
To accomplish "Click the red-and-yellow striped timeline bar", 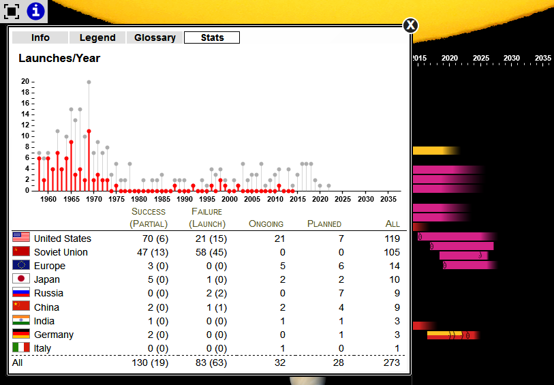I will point(453,335).
